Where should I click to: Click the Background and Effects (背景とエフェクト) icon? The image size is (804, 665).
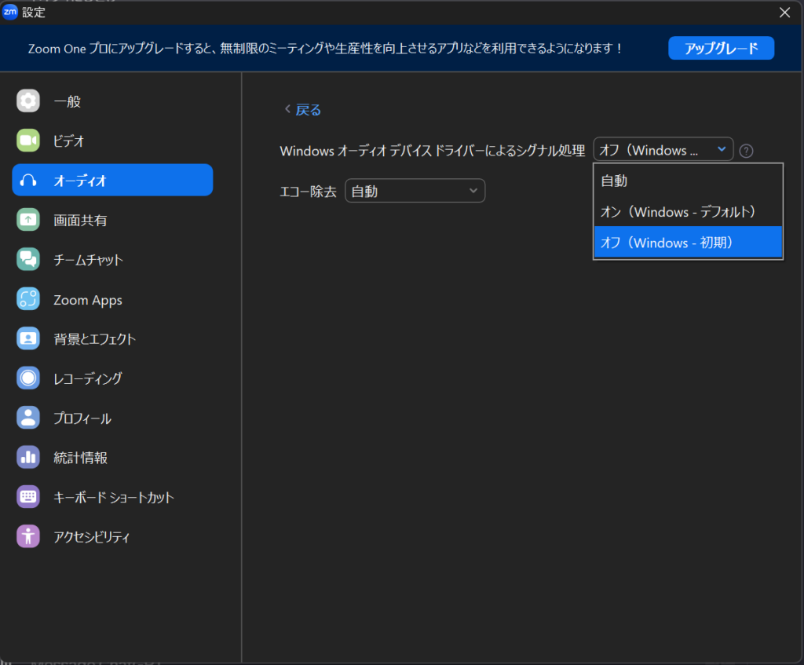click(28, 339)
